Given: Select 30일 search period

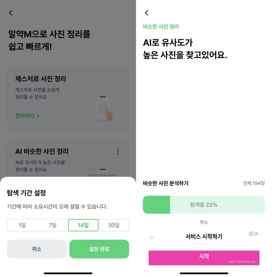Looking at the screenshot, I should coord(114,225).
